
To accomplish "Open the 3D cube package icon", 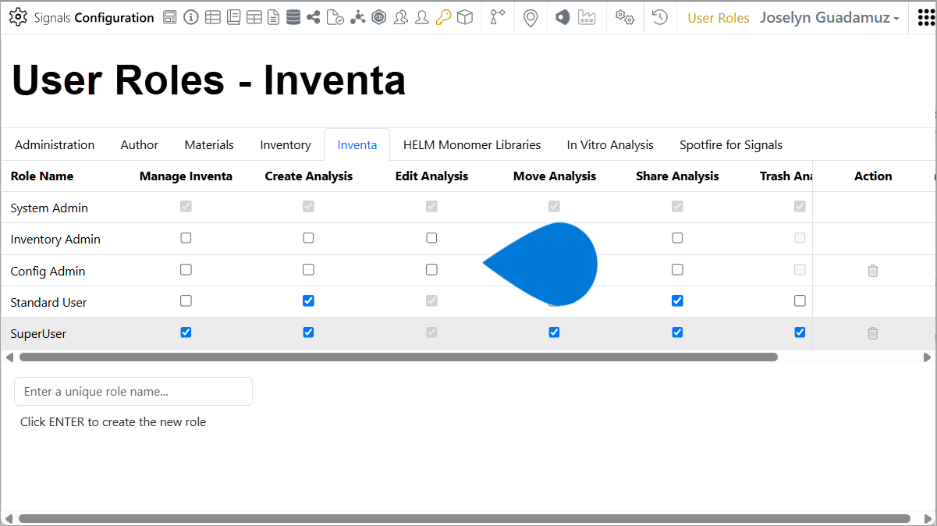I will pyautogui.click(x=465, y=17).
